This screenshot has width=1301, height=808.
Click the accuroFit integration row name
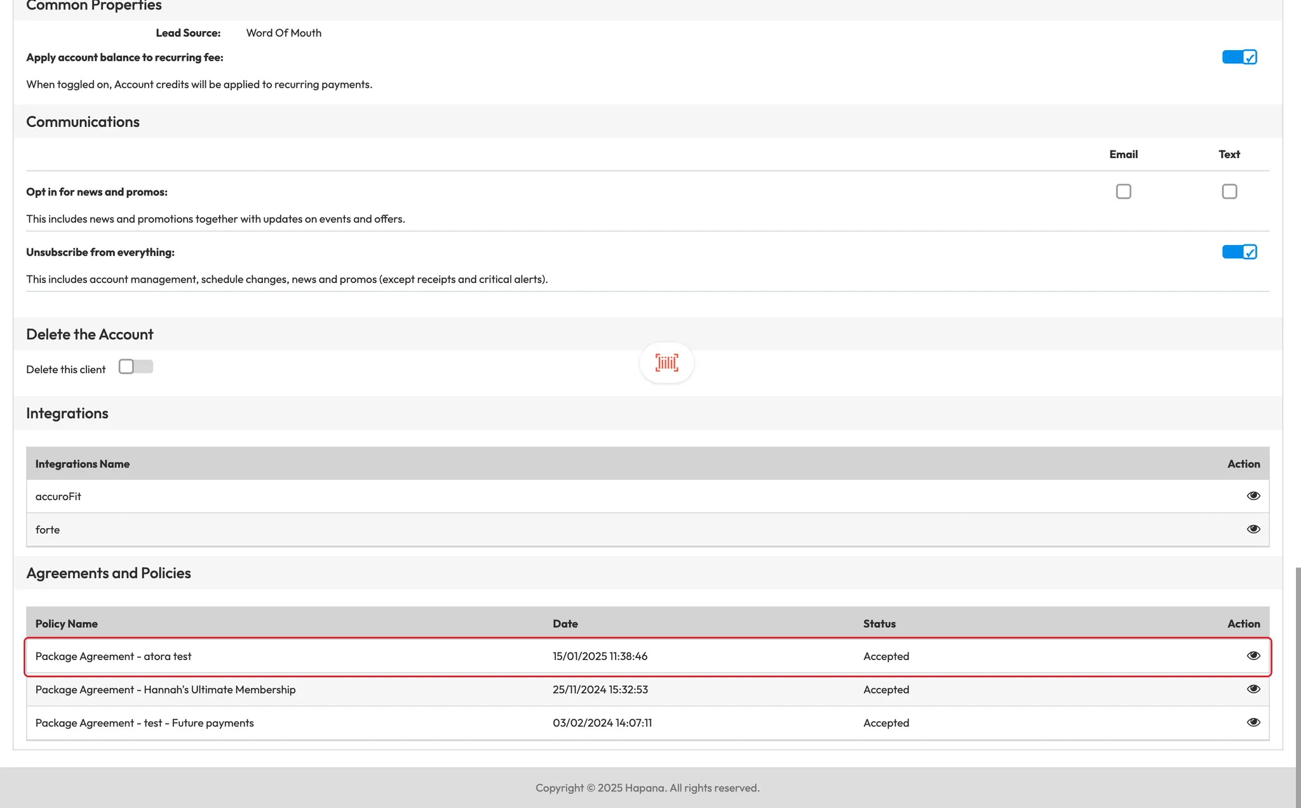pos(58,496)
